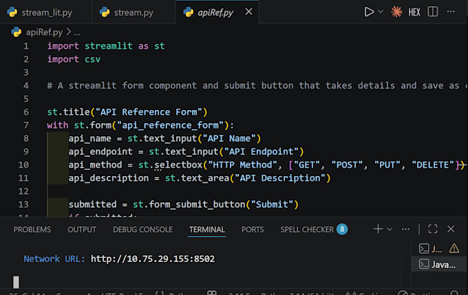Open terminal panel more actions ellipsis
The width and height of the screenshot is (468, 295).
[x=405, y=229]
